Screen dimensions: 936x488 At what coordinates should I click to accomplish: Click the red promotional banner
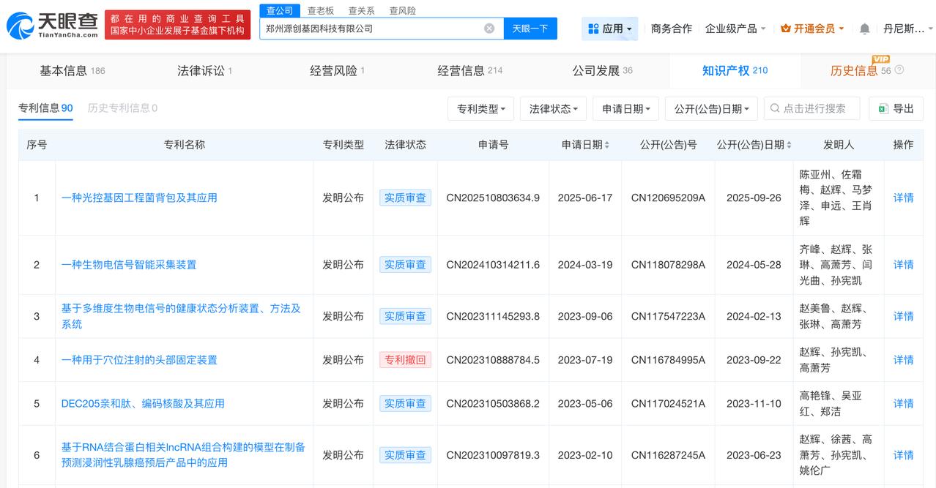pos(177,25)
